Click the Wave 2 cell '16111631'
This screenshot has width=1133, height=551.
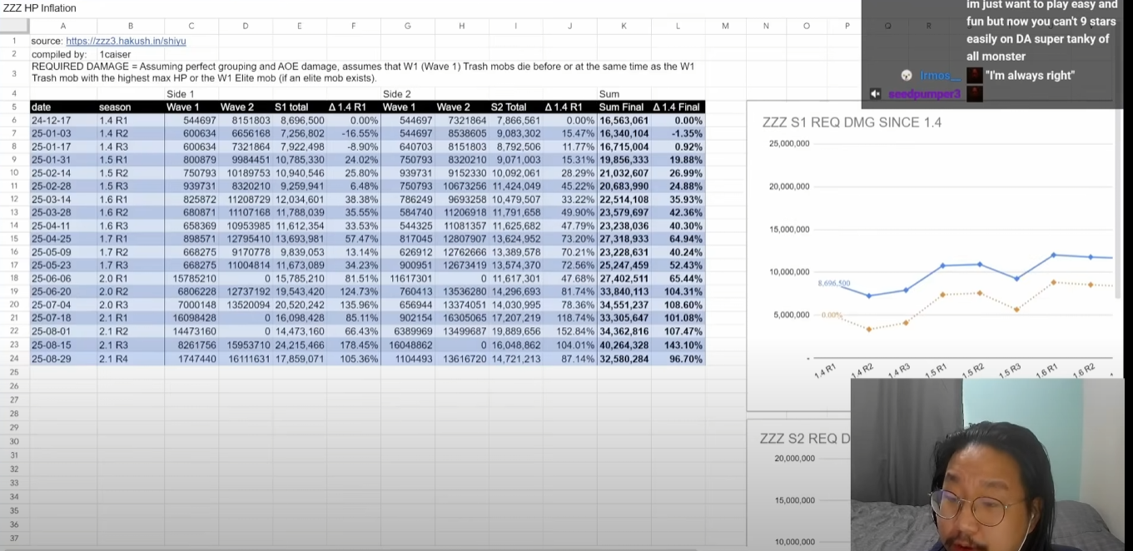click(x=246, y=359)
